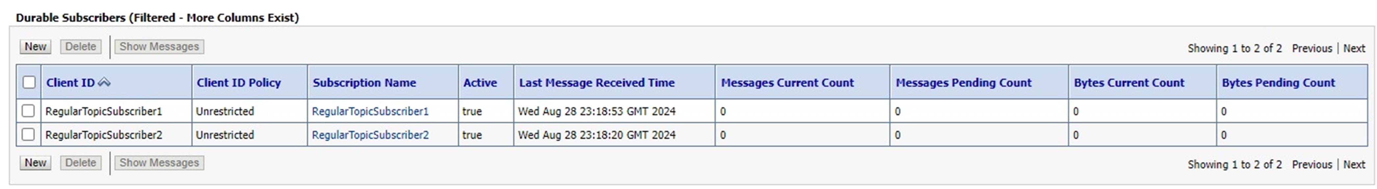Click the bottom Next pagination link
Screen dimensions: 1377x189
pos(1354,164)
